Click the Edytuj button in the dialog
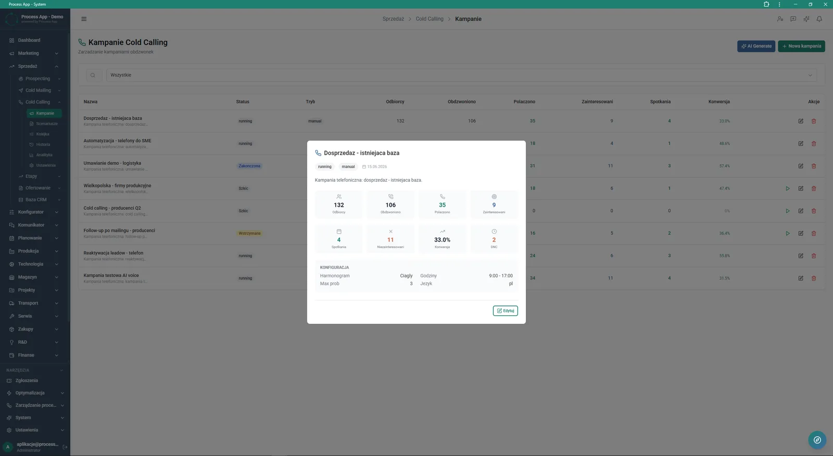This screenshot has width=833, height=456. point(505,311)
